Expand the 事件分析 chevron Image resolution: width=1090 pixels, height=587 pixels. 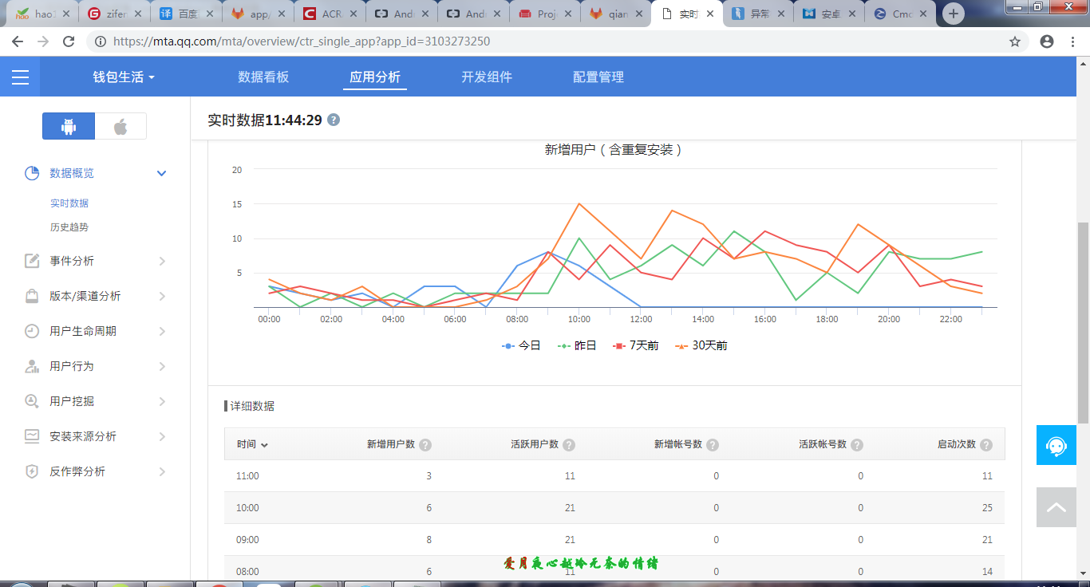(162, 261)
